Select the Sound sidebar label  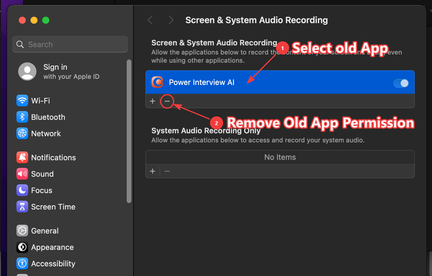tap(42, 174)
